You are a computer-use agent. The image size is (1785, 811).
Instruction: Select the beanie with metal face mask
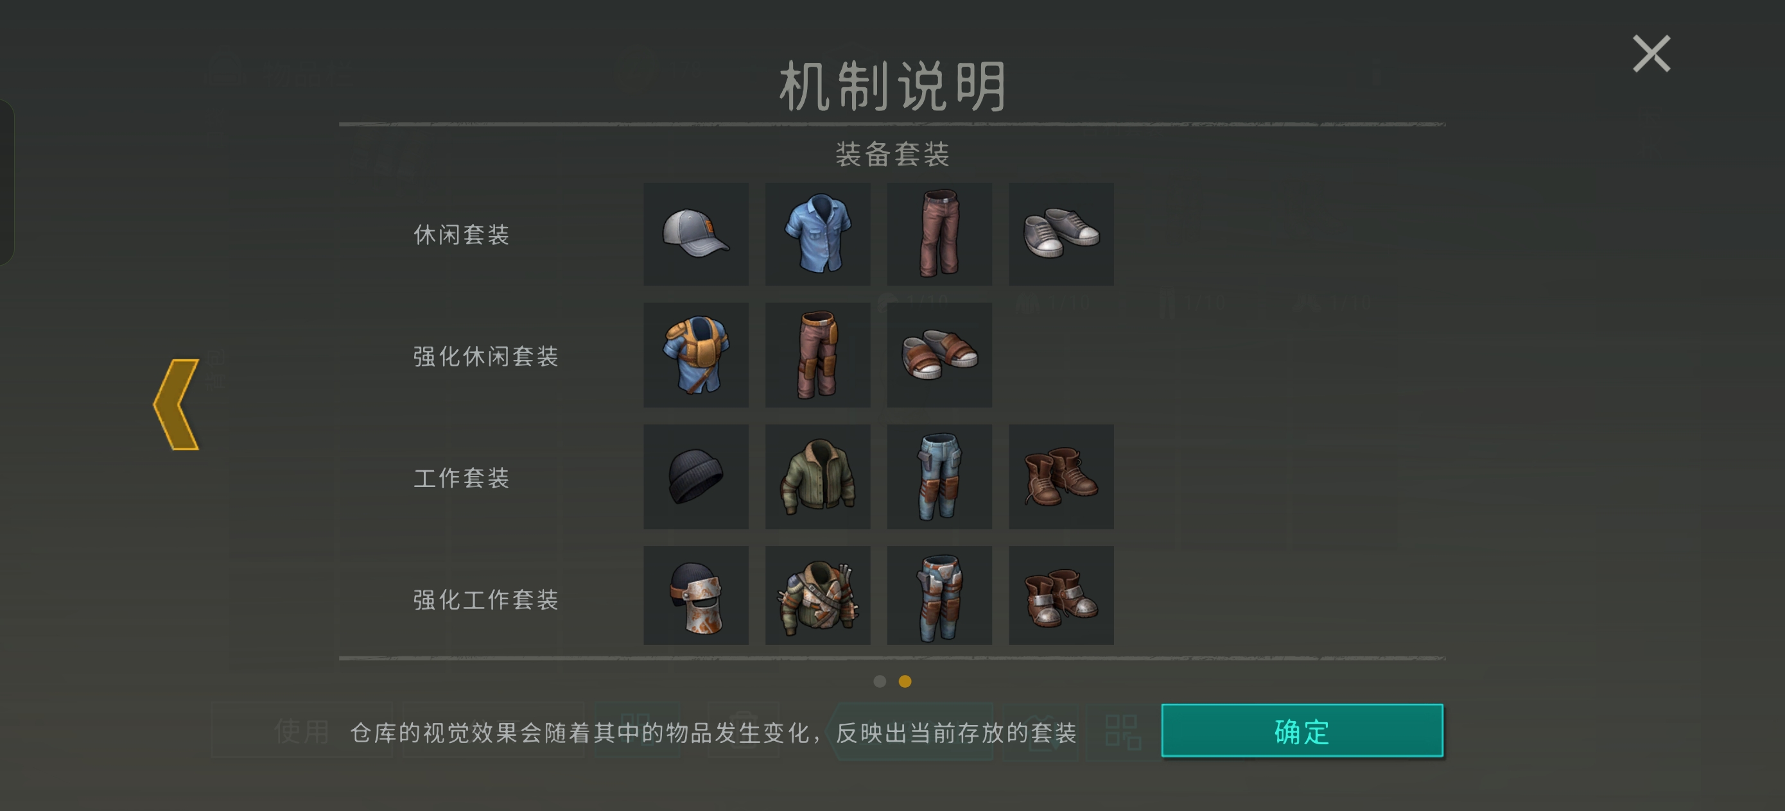[x=696, y=595]
